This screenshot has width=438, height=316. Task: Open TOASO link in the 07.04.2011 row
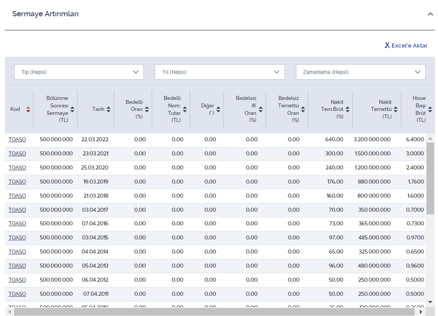[17, 294]
